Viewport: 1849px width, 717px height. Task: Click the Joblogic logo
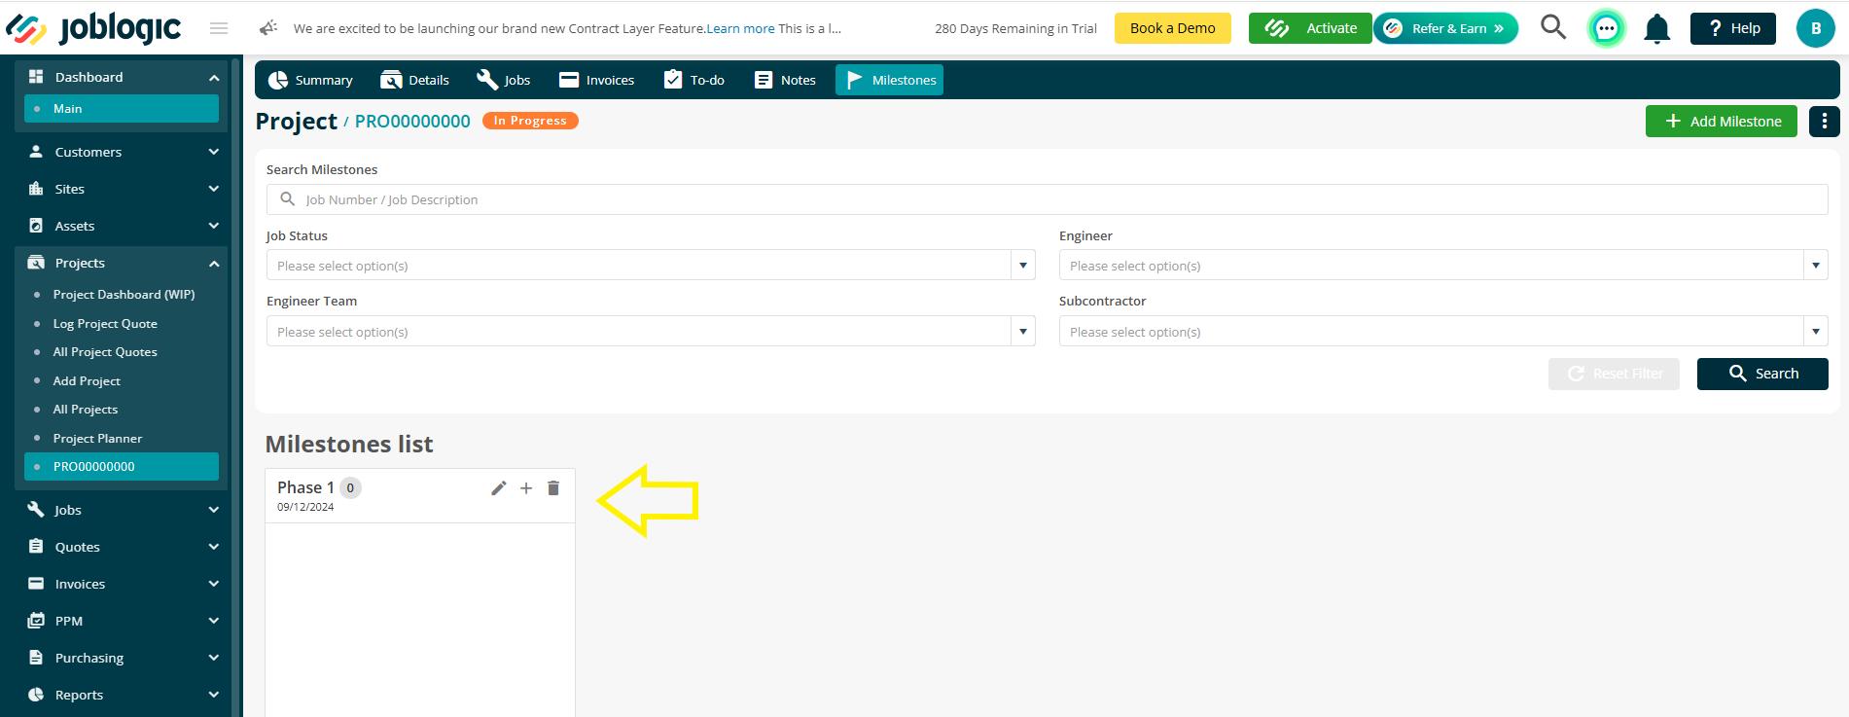[x=94, y=28]
